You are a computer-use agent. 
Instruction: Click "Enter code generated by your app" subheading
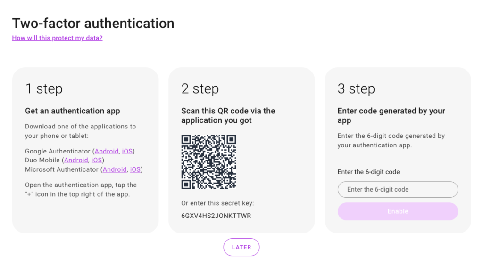[391, 115]
